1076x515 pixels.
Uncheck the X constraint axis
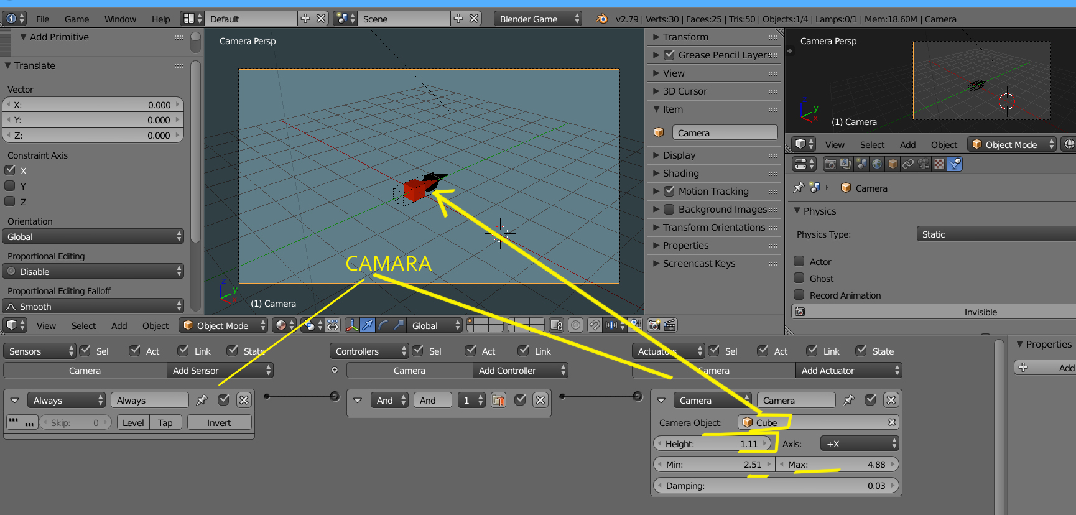[x=10, y=170]
